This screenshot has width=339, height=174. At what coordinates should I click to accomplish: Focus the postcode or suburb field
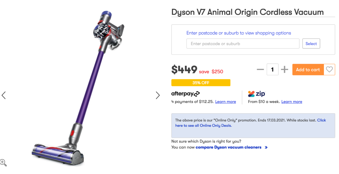tap(243, 43)
